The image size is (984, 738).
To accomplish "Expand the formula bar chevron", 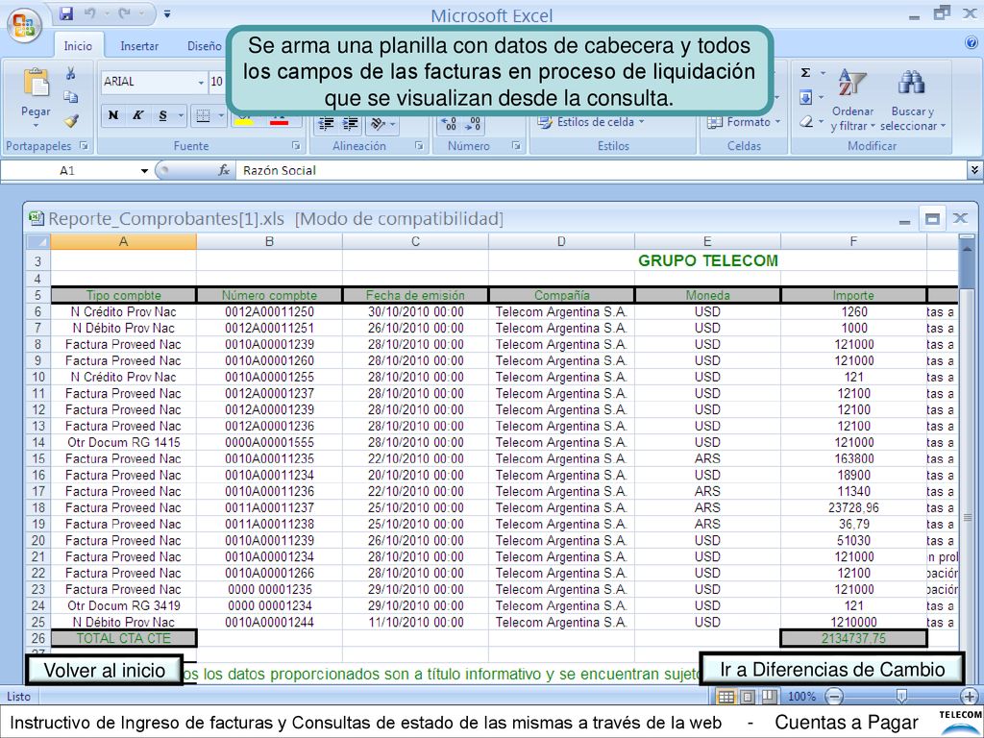I will [974, 169].
